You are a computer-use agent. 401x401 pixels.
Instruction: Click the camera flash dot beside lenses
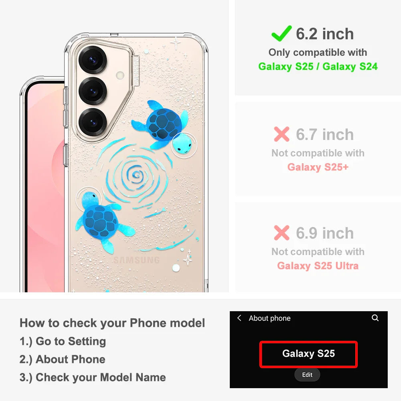[x=120, y=75]
